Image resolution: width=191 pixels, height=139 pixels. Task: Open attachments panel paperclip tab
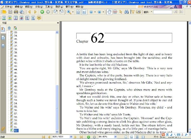(3, 128)
